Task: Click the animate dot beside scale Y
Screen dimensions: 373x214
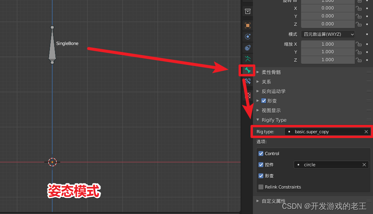Action: pos(367,52)
